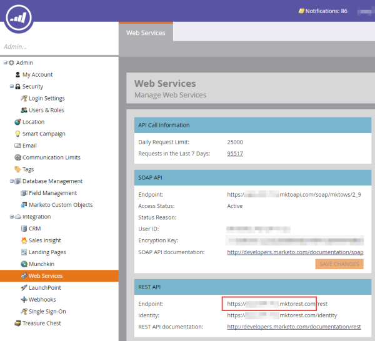The height and width of the screenshot is (341, 375).
Task: Select Marketo Custom Objects tree item
Action: click(61, 205)
